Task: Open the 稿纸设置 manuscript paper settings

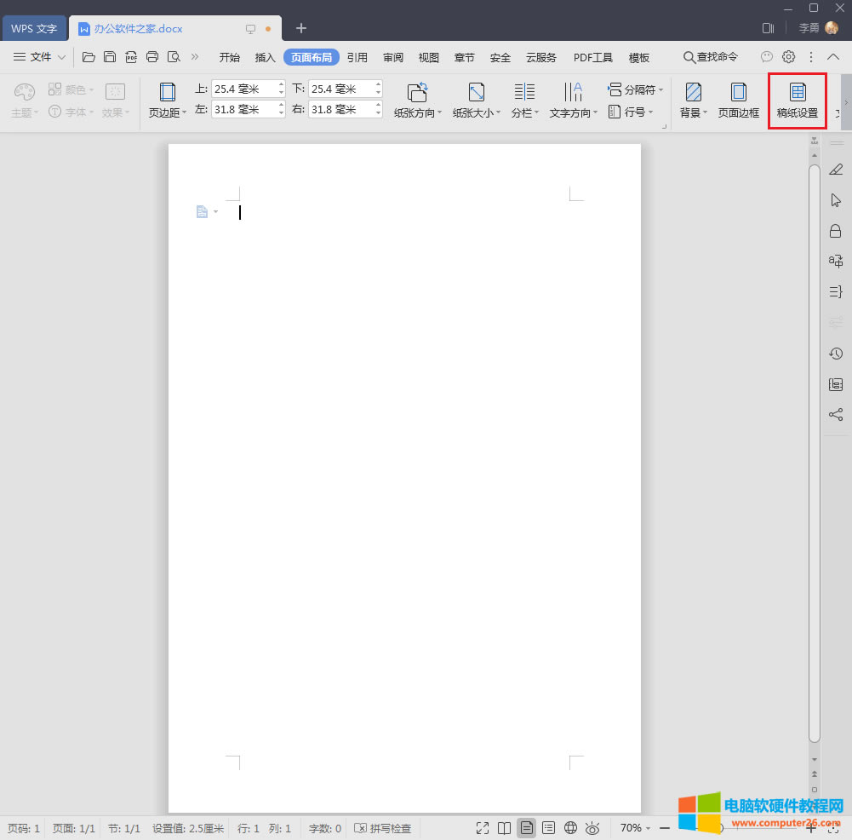Action: pyautogui.click(x=797, y=101)
